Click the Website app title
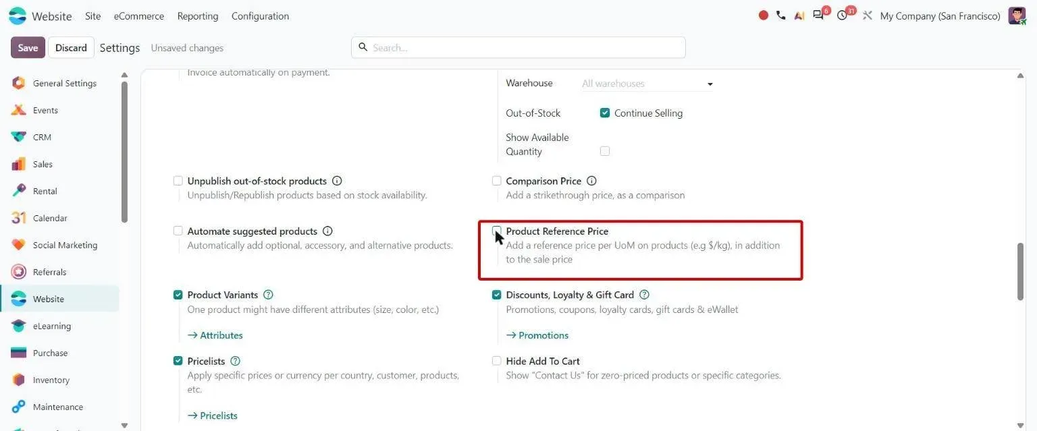Viewport: 1037px width, 431px height. pos(52,16)
